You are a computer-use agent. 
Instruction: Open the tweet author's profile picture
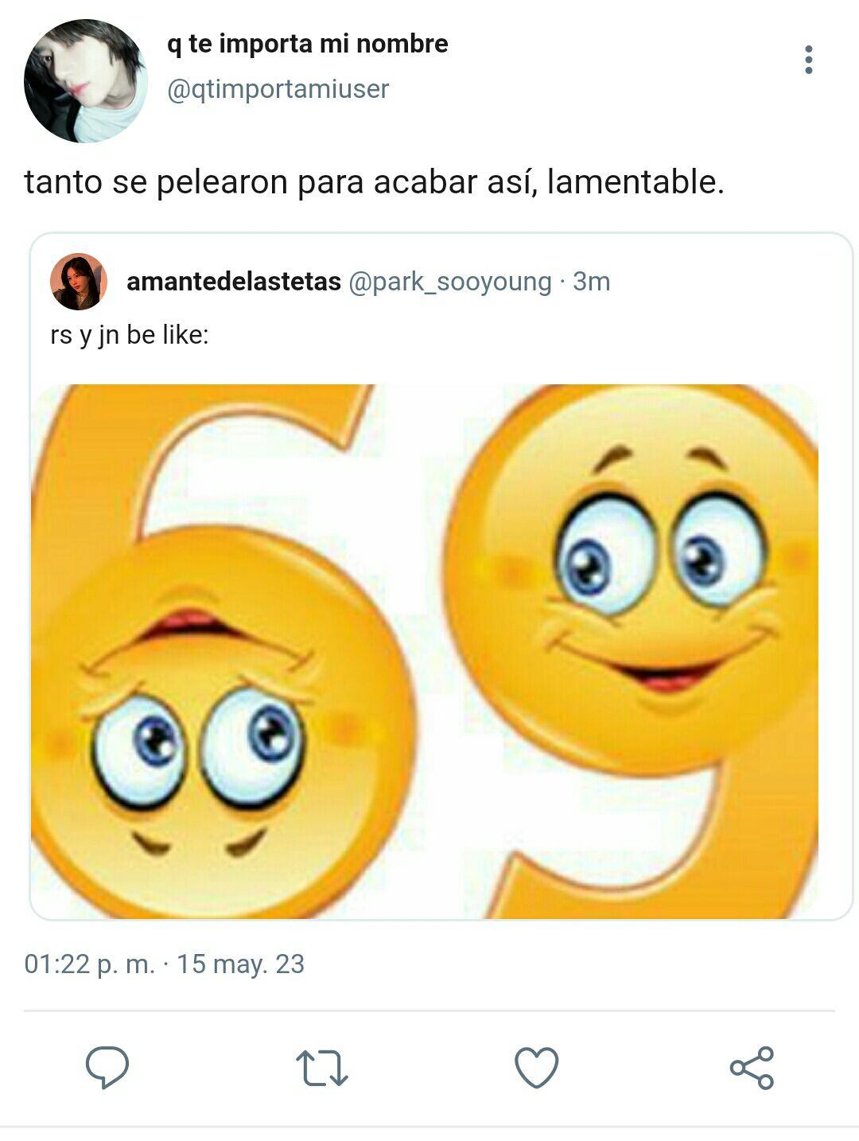(85, 81)
